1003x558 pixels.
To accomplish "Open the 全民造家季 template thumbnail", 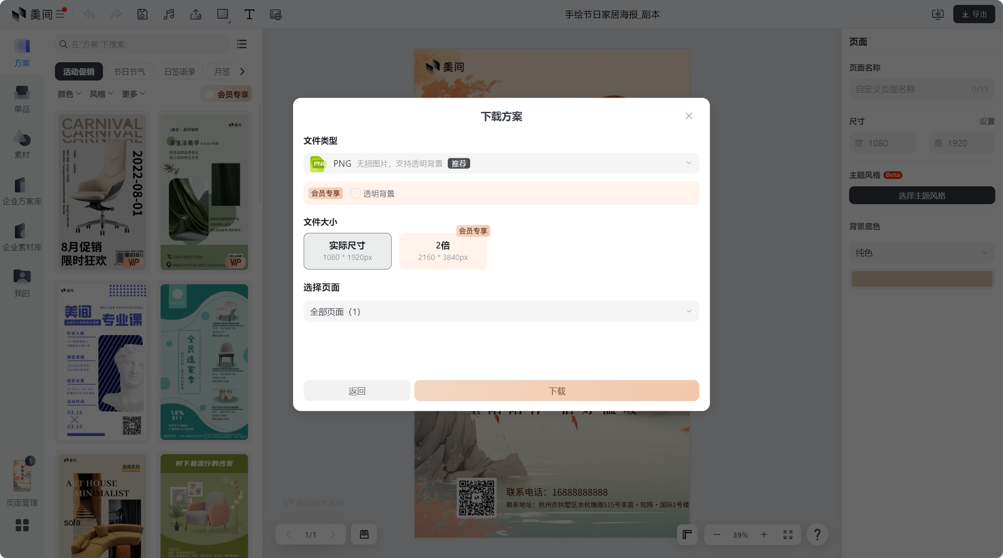I will (204, 362).
